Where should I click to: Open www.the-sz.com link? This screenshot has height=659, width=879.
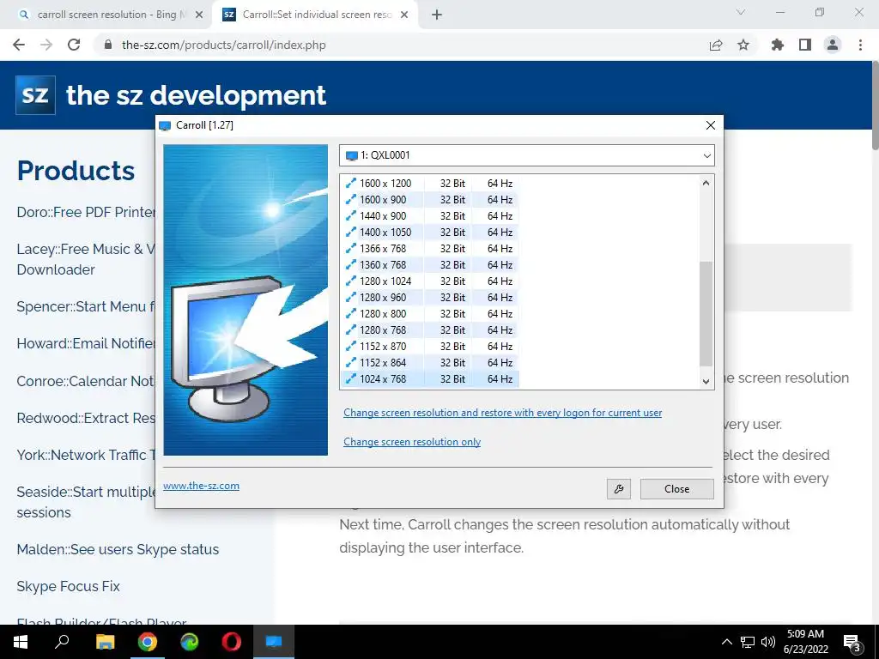coord(201,486)
